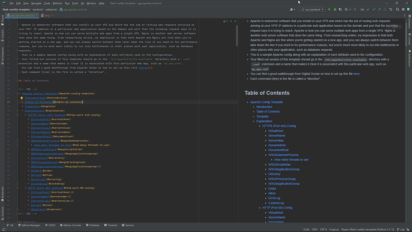Click the Git Update Project blue arrow
412x232 pixels.
tap(368, 9)
